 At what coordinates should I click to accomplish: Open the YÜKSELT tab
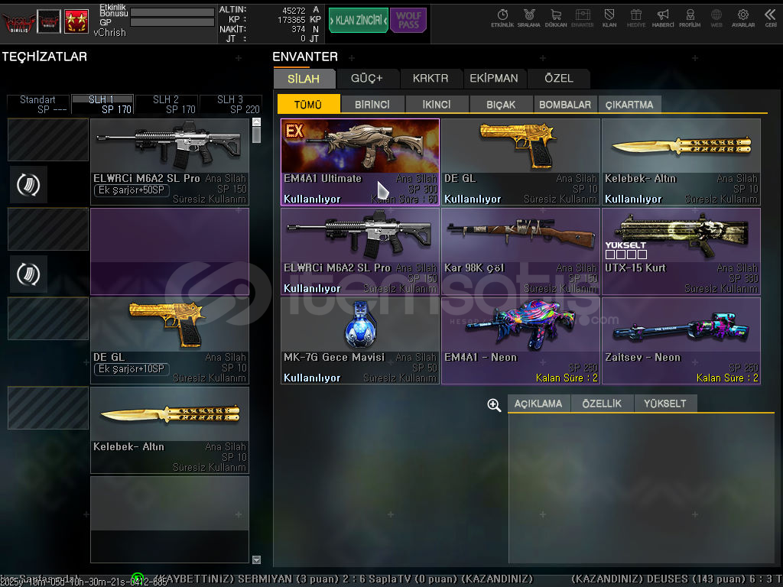(x=665, y=404)
